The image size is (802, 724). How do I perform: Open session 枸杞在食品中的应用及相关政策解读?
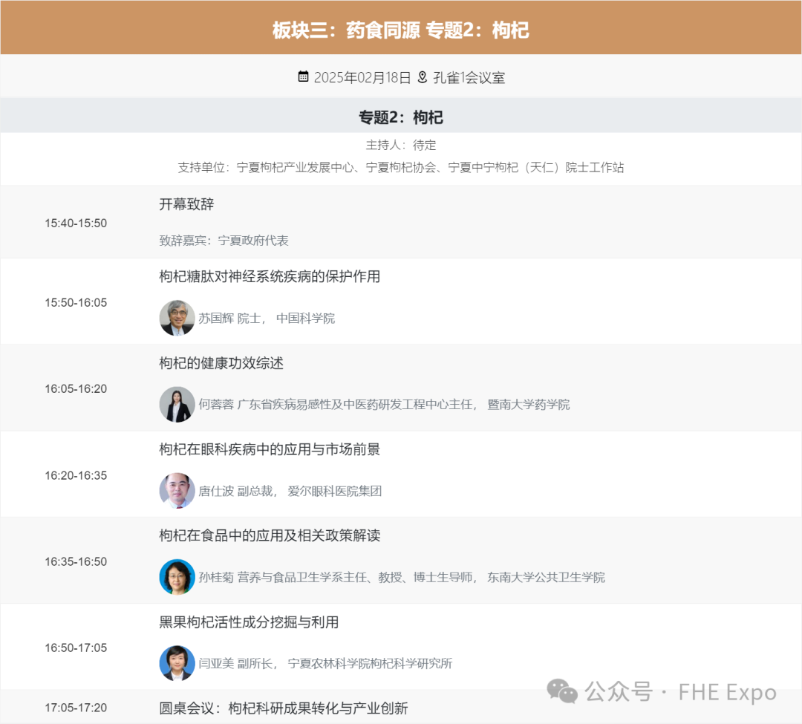(270, 535)
